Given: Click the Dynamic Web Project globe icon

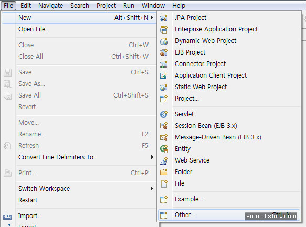Looking at the screenshot, I should (x=164, y=41).
